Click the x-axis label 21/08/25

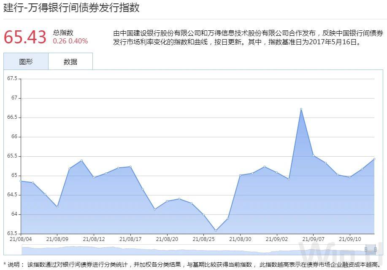click(203, 239)
